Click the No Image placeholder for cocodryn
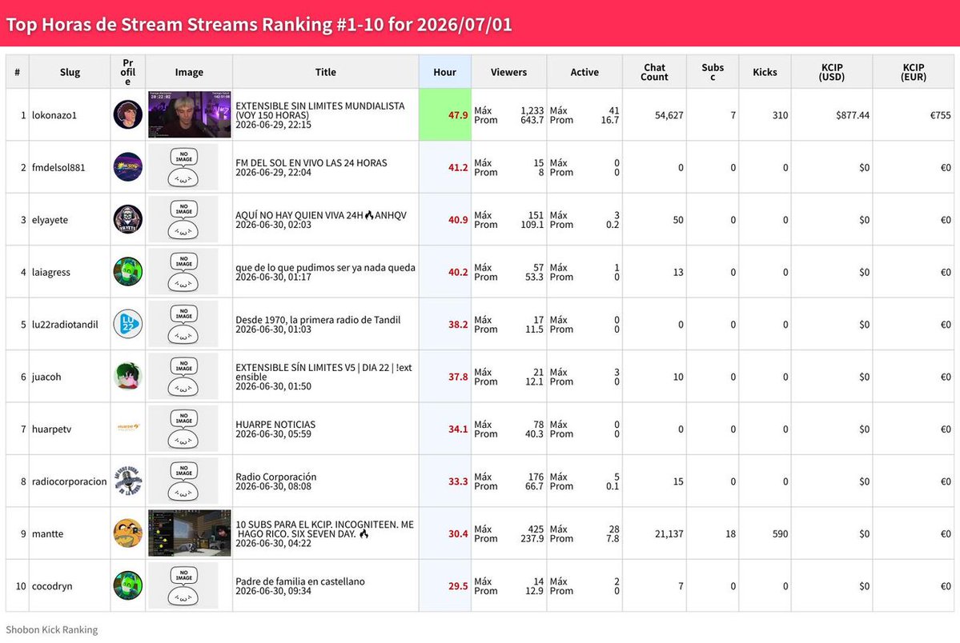This screenshot has width=960, height=643. (x=183, y=585)
